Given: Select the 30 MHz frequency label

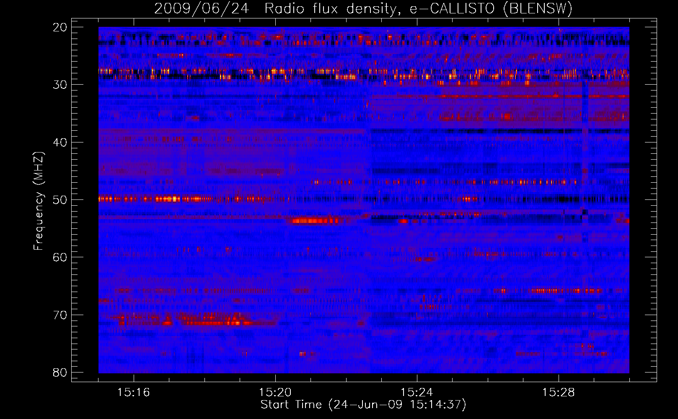Looking at the screenshot, I should tap(60, 85).
